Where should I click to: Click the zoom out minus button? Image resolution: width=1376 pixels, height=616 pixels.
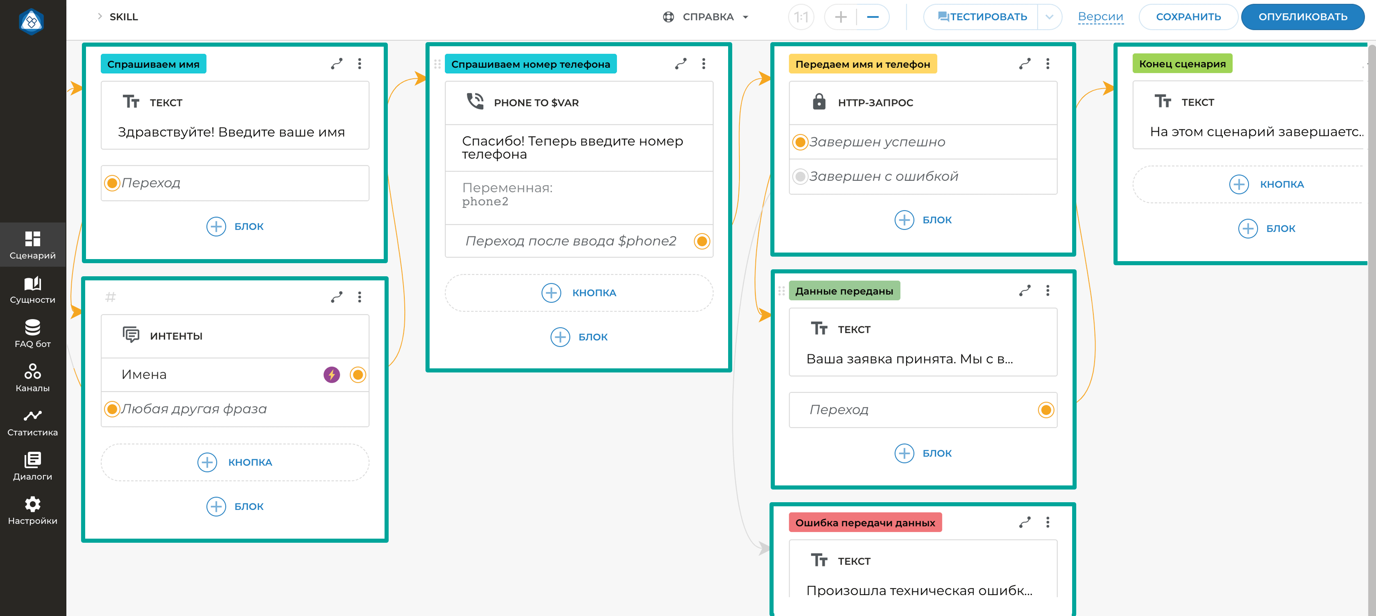pyautogui.click(x=872, y=17)
